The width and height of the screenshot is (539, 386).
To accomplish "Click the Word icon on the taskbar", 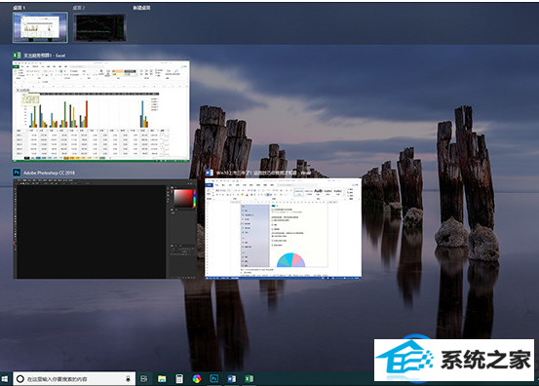I will [x=232, y=379].
